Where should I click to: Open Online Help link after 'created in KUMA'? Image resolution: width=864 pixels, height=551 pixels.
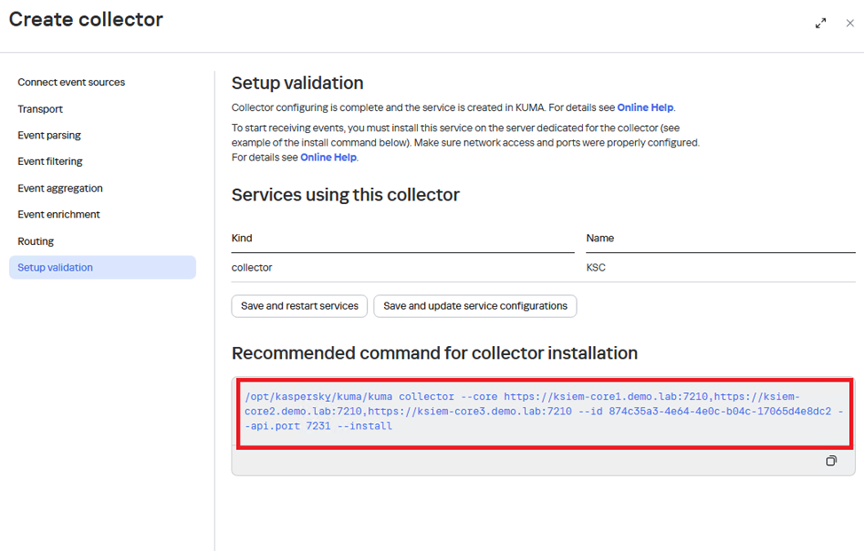pyautogui.click(x=645, y=107)
